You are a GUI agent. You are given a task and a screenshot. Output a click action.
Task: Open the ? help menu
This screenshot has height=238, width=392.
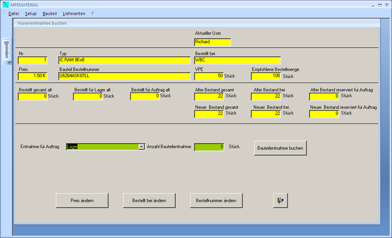point(92,14)
